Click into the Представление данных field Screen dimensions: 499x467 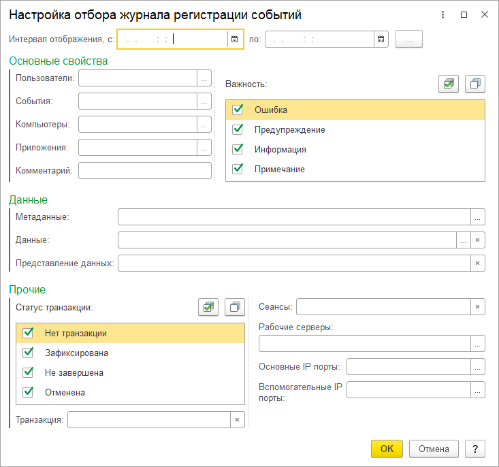click(x=294, y=263)
